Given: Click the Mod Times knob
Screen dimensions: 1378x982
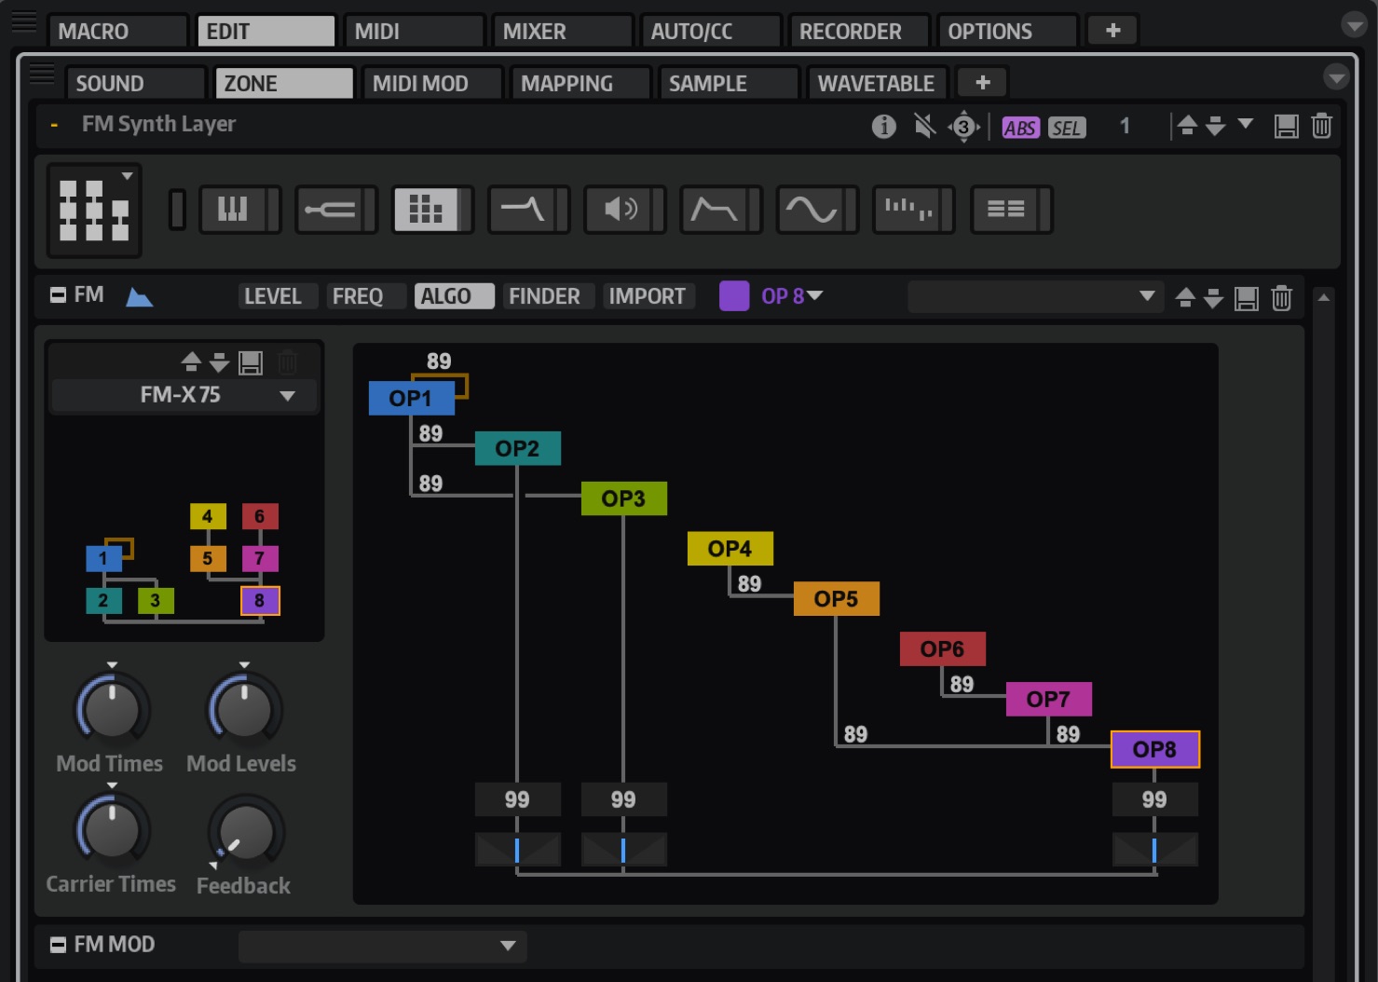Looking at the screenshot, I should pos(112,710).
